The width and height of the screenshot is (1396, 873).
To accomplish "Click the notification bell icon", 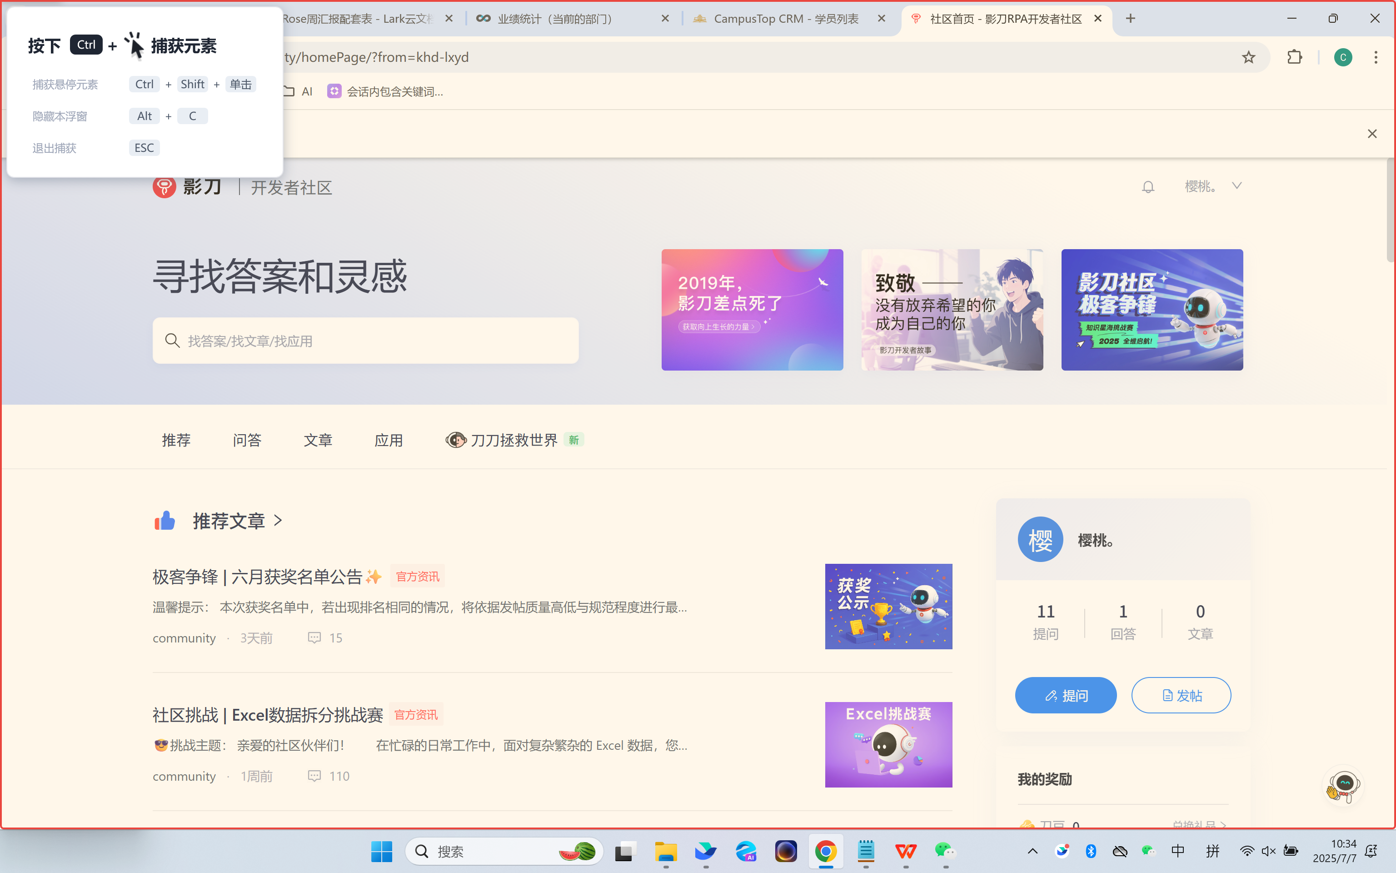I will click(x=1148, y=186).
